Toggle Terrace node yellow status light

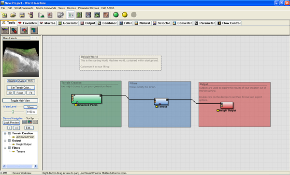pos(157,107)
